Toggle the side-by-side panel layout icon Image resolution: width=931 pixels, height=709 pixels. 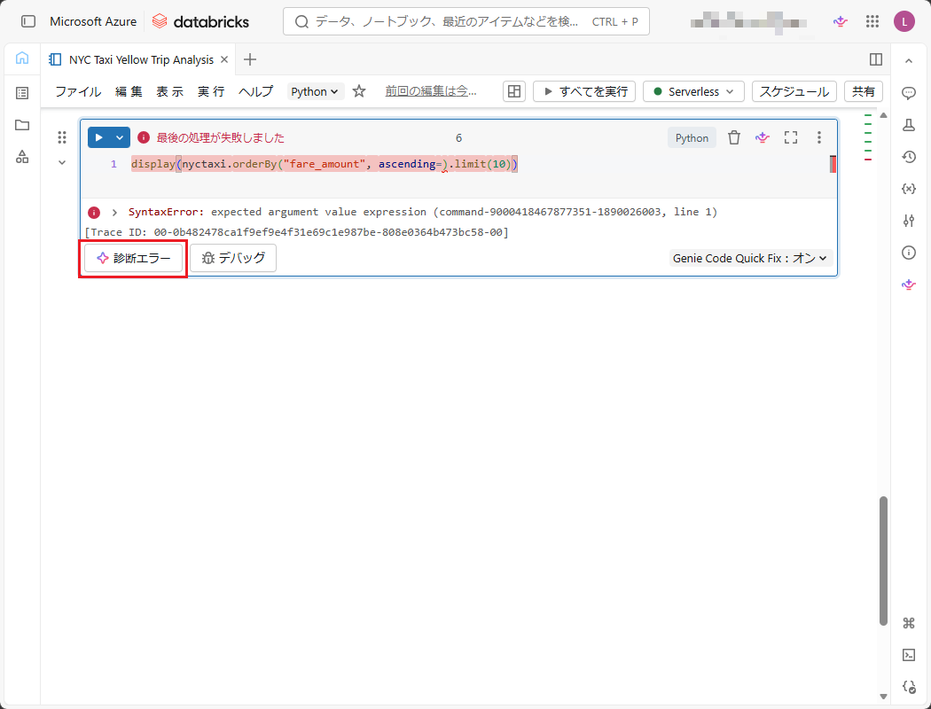876,59
